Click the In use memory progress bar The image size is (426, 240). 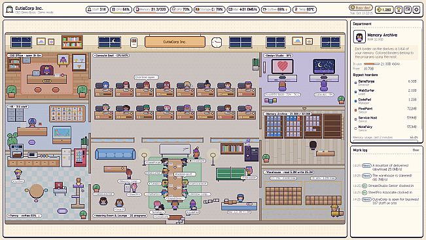(371, 64)
